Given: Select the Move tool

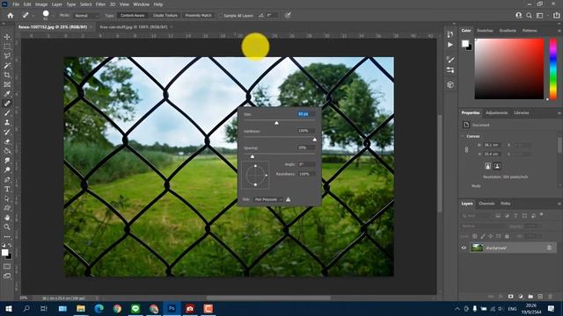Looking at the screenshot, I should [x=7, y=37].
